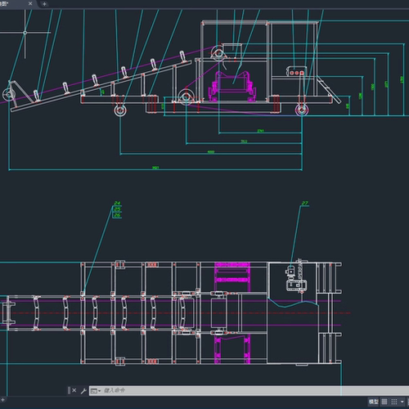The image size is (409, 409).
Task: Select balloon label 24 in drawing
Action: tap(117, 203)
